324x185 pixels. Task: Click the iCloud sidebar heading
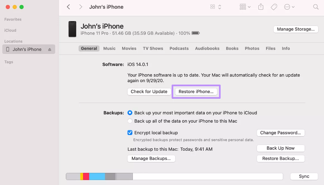point(10,30)
